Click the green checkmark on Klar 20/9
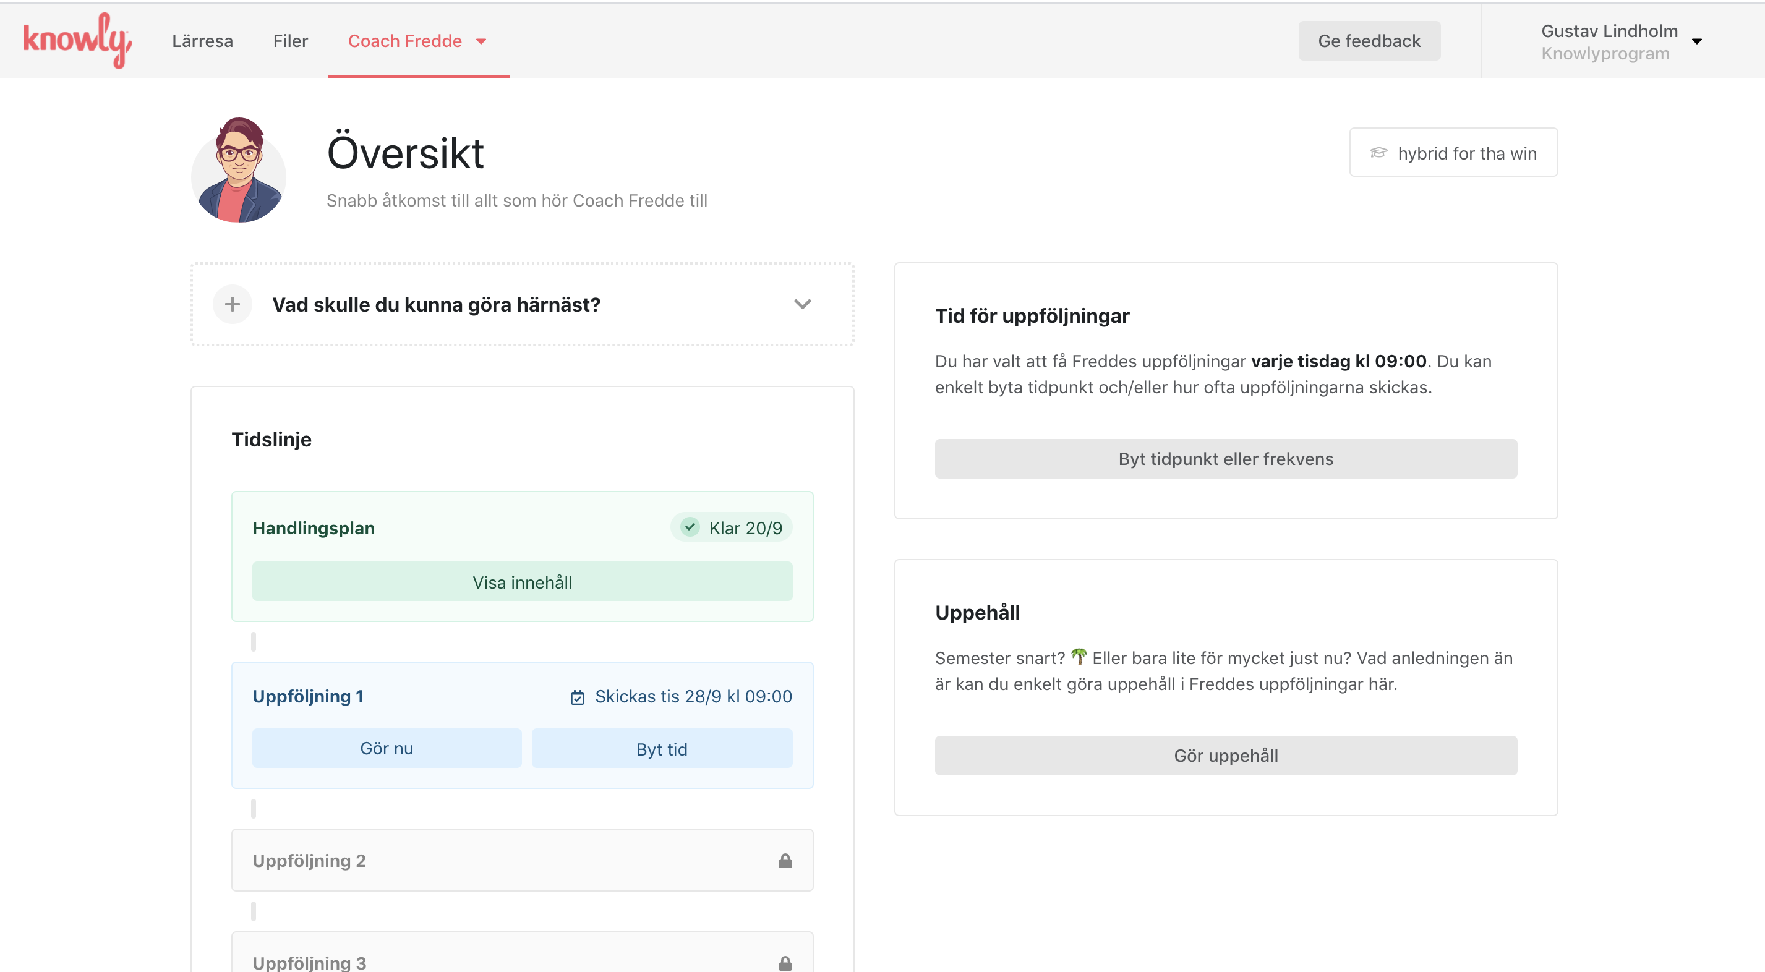This screenshot has height=972, width=1765. click(690, 527)
